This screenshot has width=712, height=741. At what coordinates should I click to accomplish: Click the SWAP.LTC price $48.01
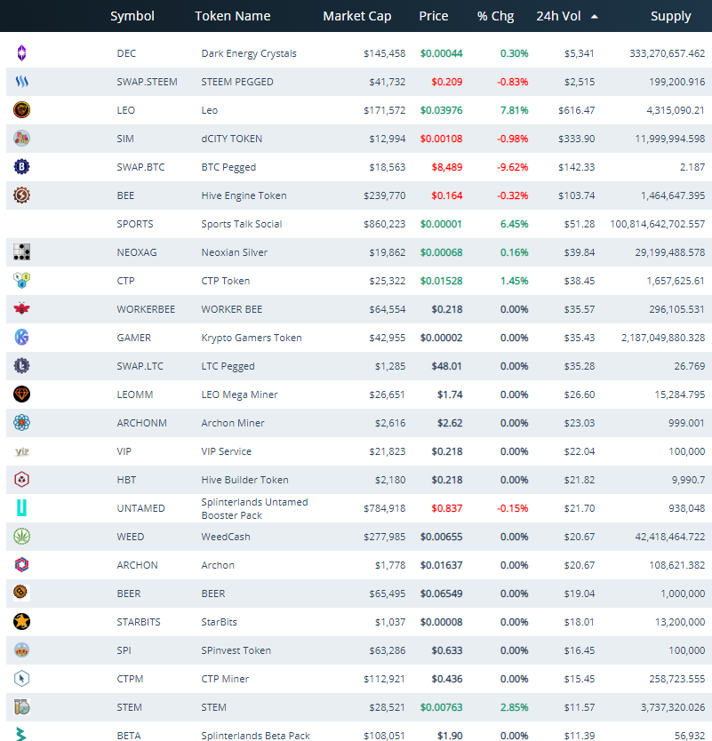(x=447, y=366)
